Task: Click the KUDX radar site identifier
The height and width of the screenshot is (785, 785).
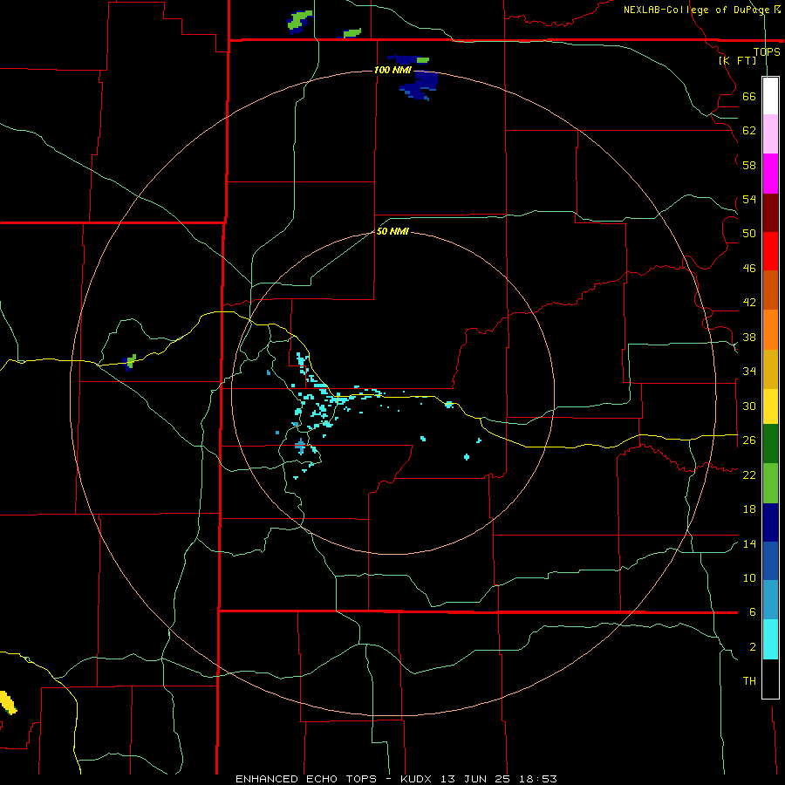Action: (x=418, y=779)
